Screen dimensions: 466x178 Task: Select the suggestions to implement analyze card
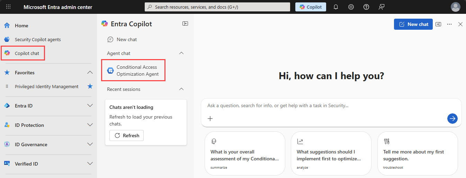(331, 153)
